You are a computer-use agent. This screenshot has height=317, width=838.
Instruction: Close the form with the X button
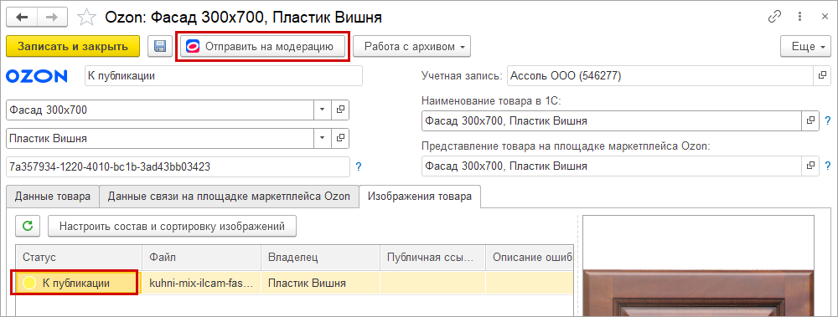click(825, 17)
